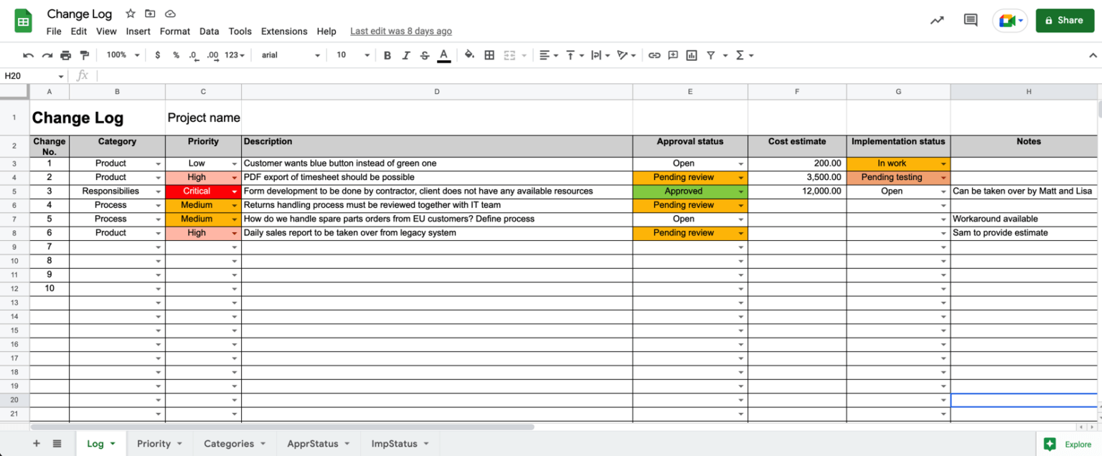Image resolution: width=1102 pixels, height=456 pixels.
Task: Open version history via last edit link
Action: 400,31
